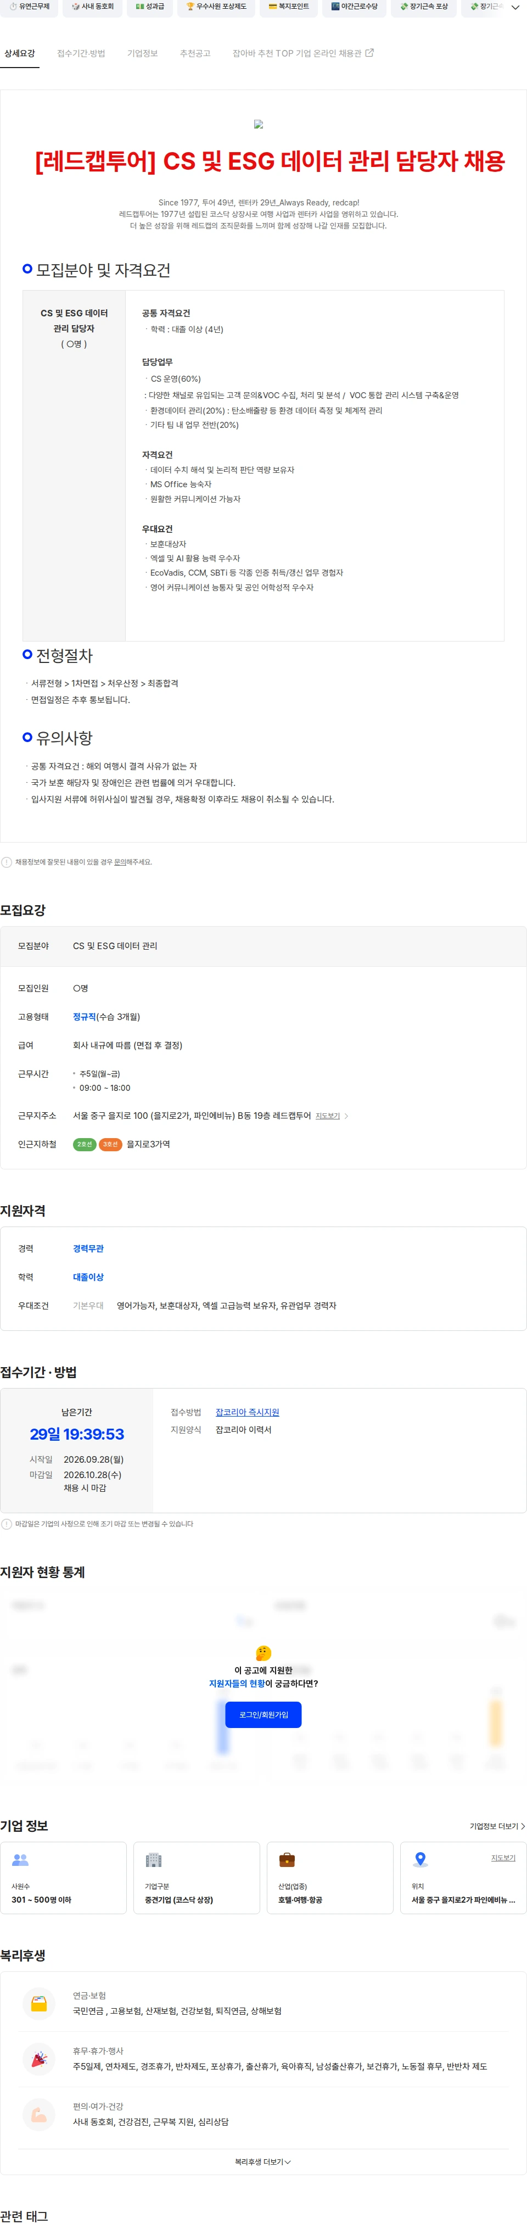Go to the 추천공고 tab
Viewport: 527px width, 2224px height.
[195, 53]
